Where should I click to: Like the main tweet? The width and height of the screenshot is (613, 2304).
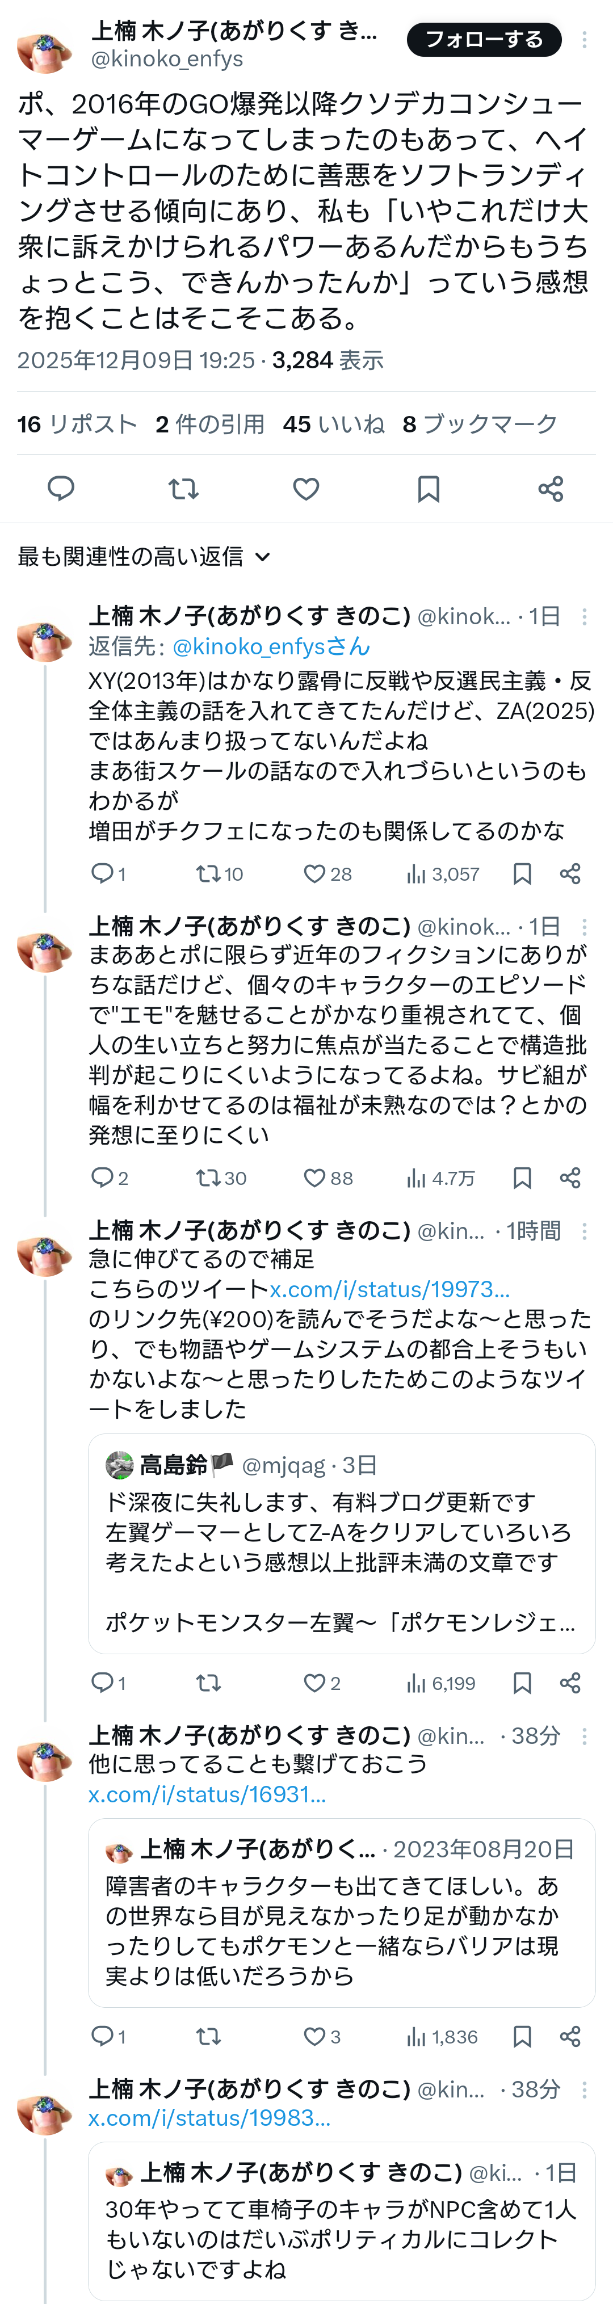click(306, 489)
